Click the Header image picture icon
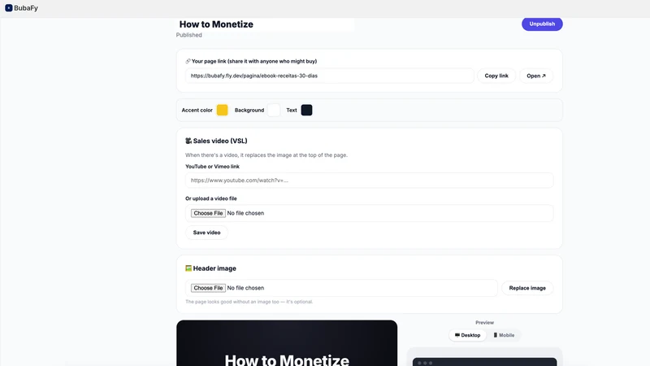Screen dimensions: 650x366 [188, 268]
